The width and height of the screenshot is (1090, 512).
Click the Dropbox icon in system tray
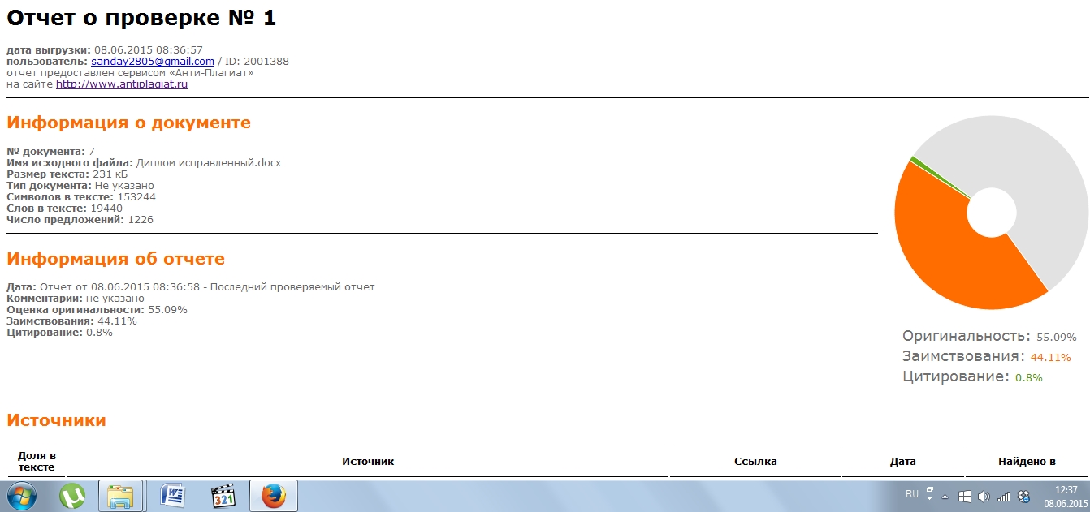[1024, 496]
